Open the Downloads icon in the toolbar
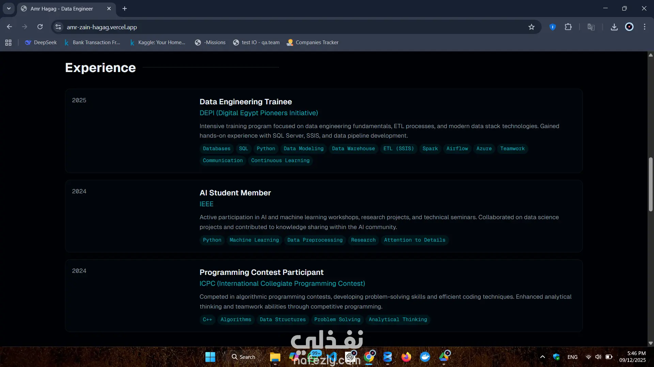Viewport: 654px width, 367px height. [x=614, y=27]
